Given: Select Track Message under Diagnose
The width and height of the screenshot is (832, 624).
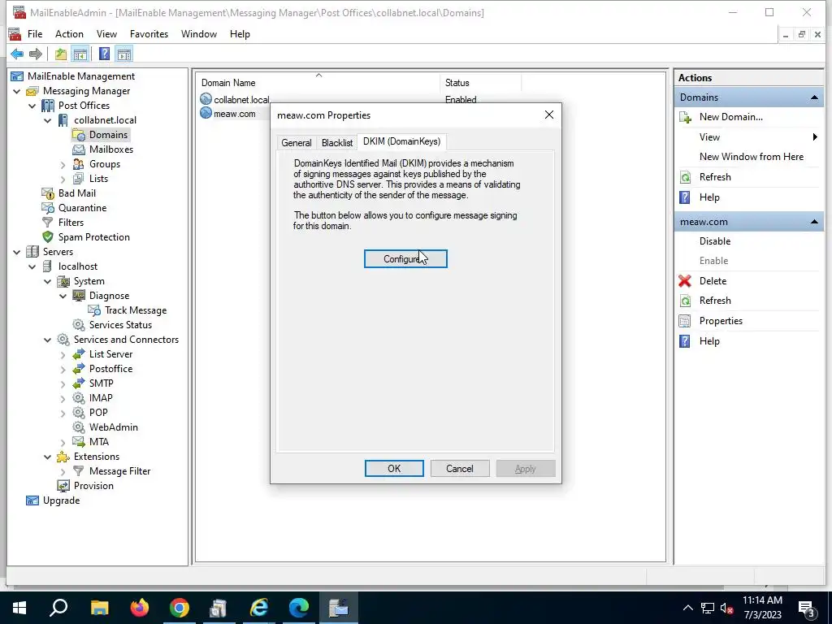Looking at the screenshot, I should click(136, 310).
